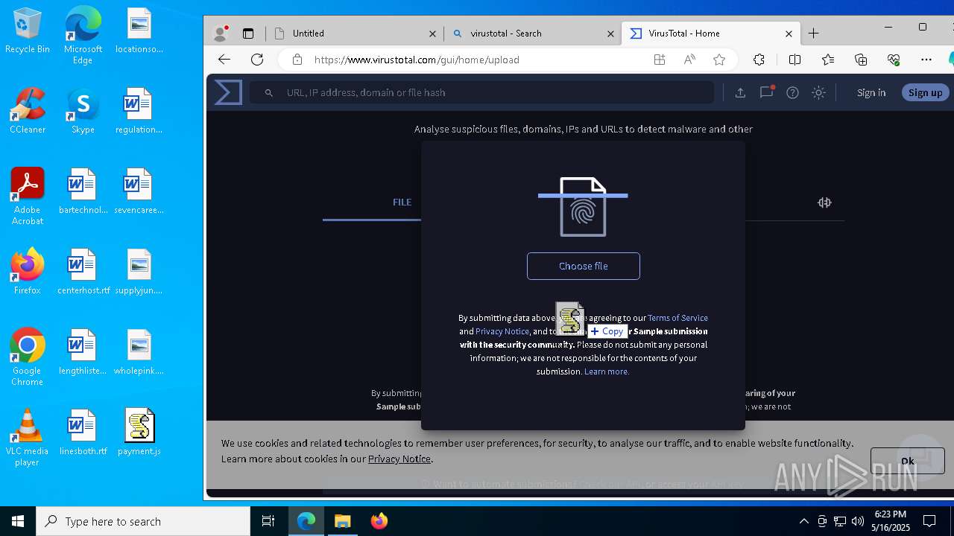Open Windows Start menu
The width and height of the screenshot is (954, 536).
(18, 521)
